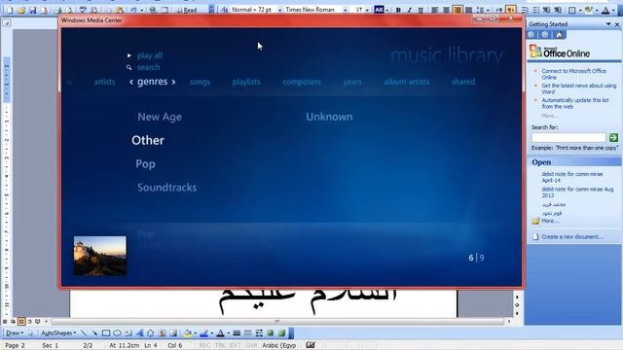Screen dimensions: 623x350
Task: Select the Soundtracks genre
Action: (x=166, y=188)
